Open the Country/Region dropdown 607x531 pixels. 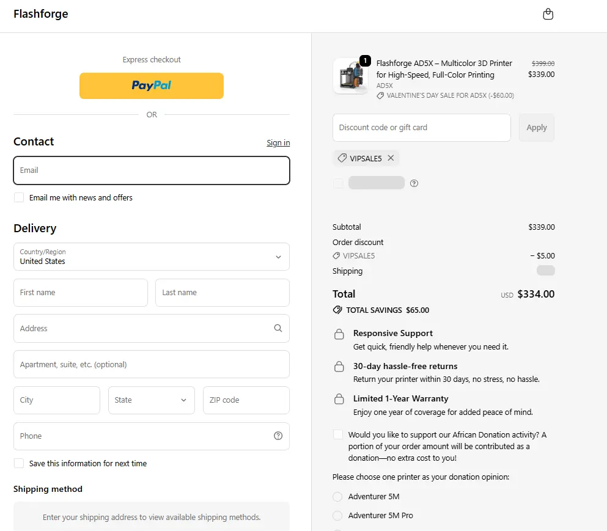[x=151, y=257]
